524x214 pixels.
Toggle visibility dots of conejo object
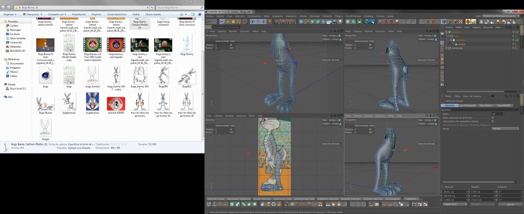coord(516,44)
